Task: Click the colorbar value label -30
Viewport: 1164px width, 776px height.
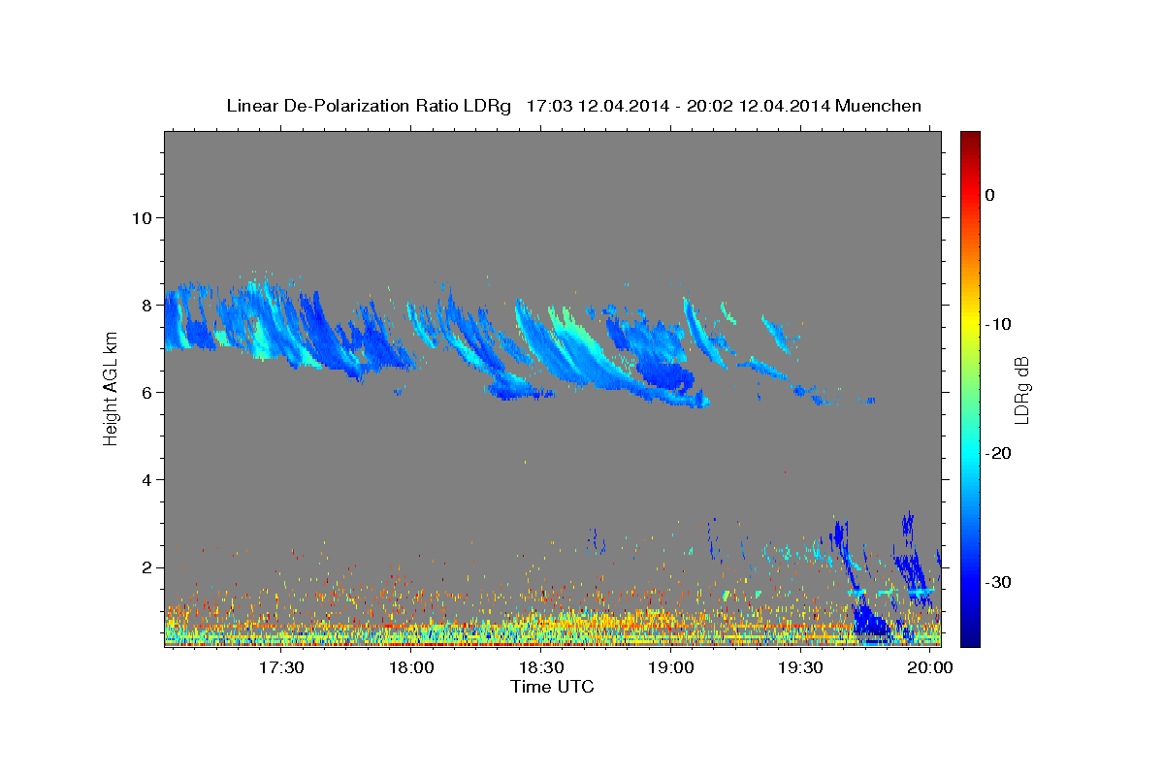Action: coord(998,582)
